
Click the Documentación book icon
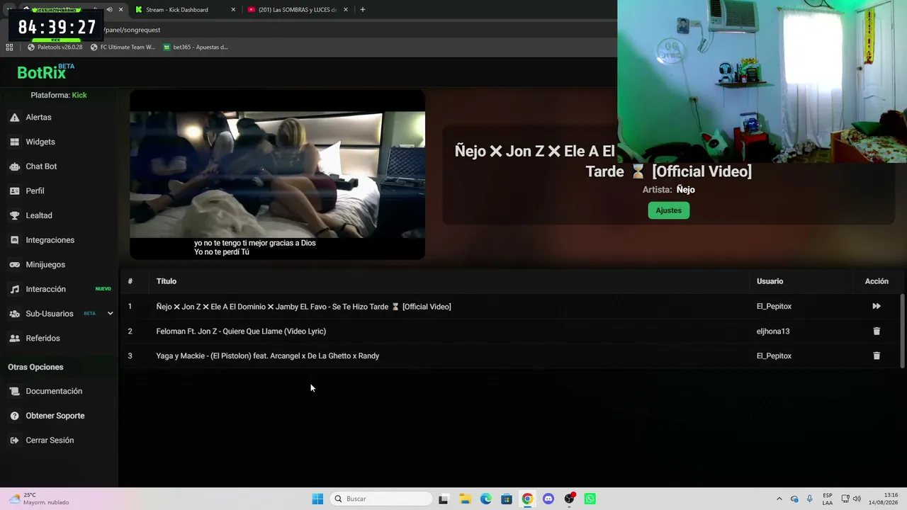pyautogui.click(x=14, y=391)
